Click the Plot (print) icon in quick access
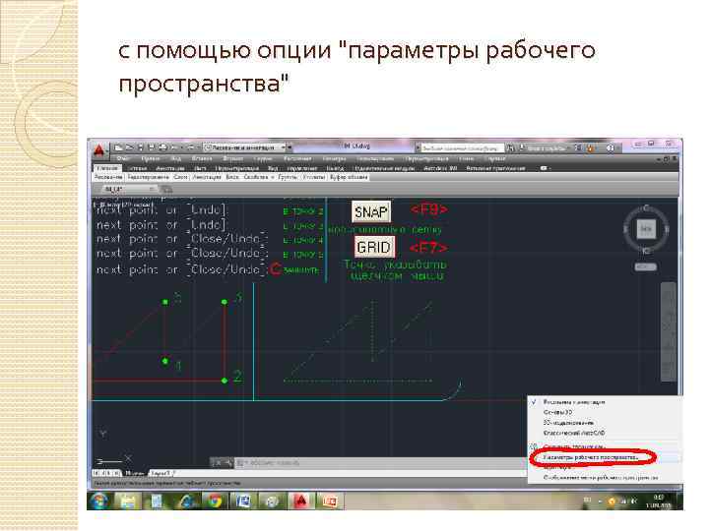The image size is (709, 531). point(162,147)
